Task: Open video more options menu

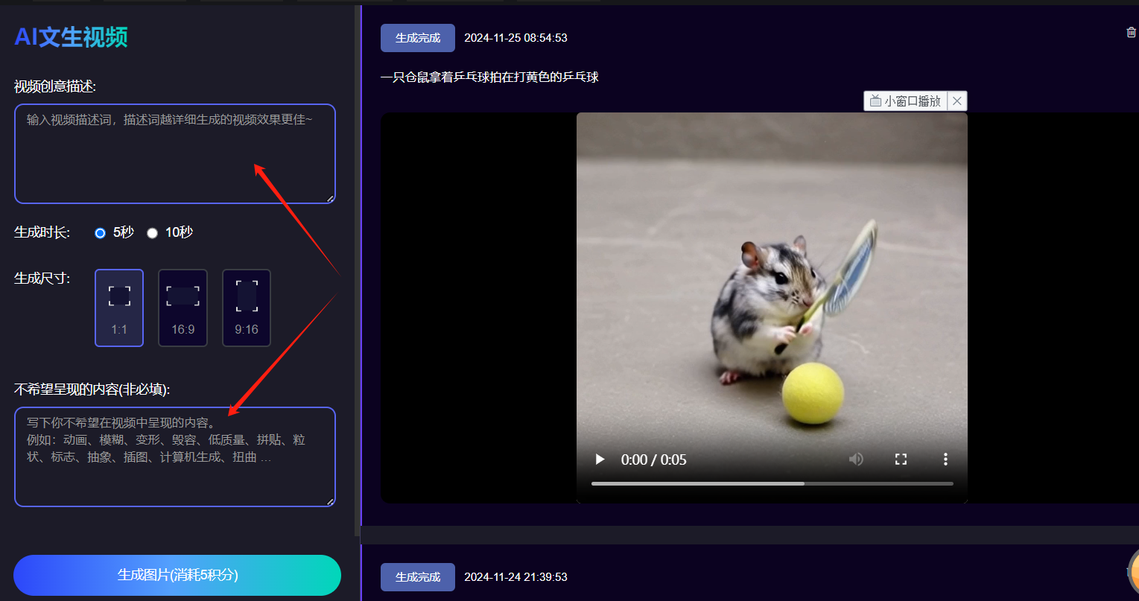Action: click(945, 460)
